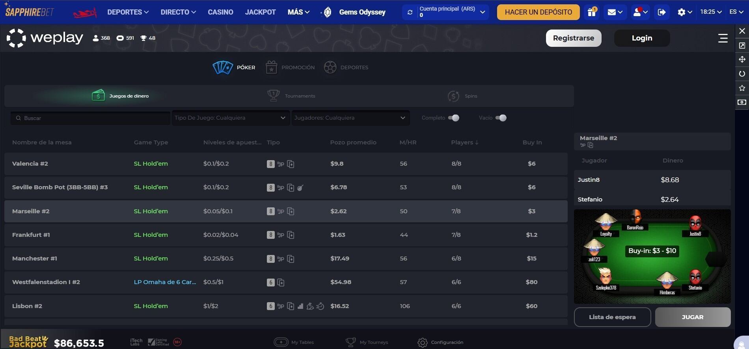Image resolution: width=749 pixels, height=349 pixels.
Task: Open Configuración gear at the bottom
Action: pos(422,342)
